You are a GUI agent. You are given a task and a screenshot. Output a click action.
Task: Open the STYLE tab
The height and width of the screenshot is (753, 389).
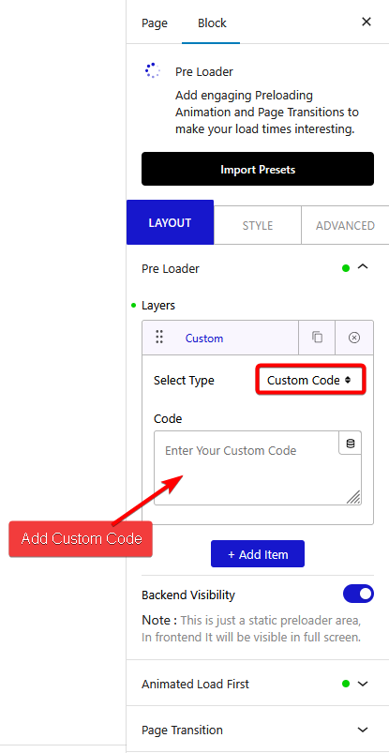tap(258, 225)
